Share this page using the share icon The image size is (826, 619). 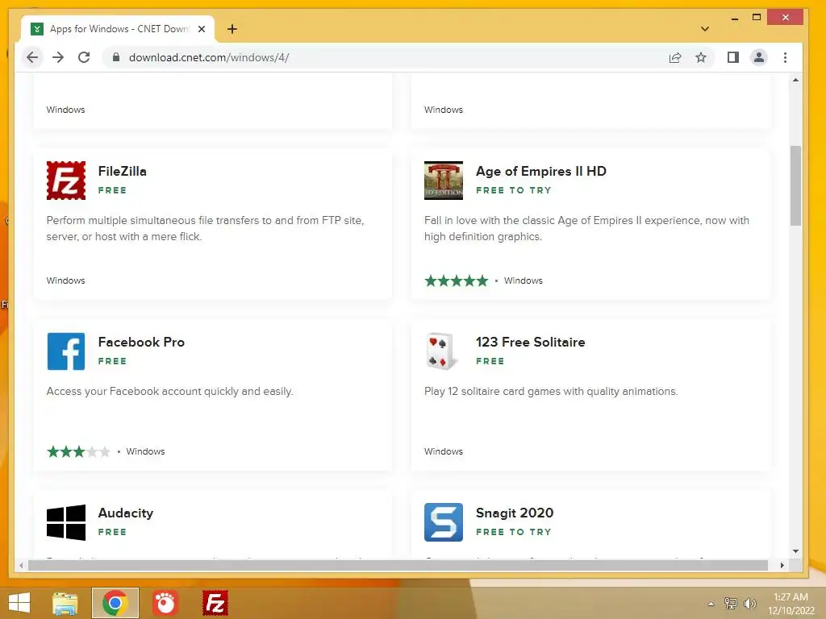[x=675, y=57]
